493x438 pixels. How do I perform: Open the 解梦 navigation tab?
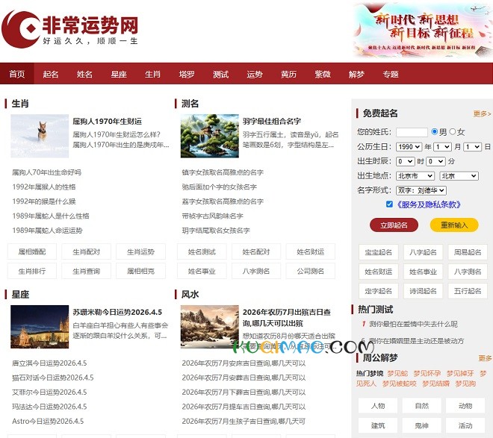coord(356,74)
